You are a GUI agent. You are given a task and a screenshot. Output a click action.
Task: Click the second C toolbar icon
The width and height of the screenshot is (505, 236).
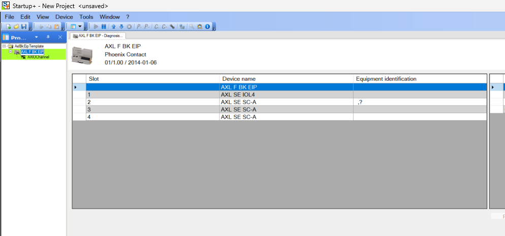tap(165, 27)
